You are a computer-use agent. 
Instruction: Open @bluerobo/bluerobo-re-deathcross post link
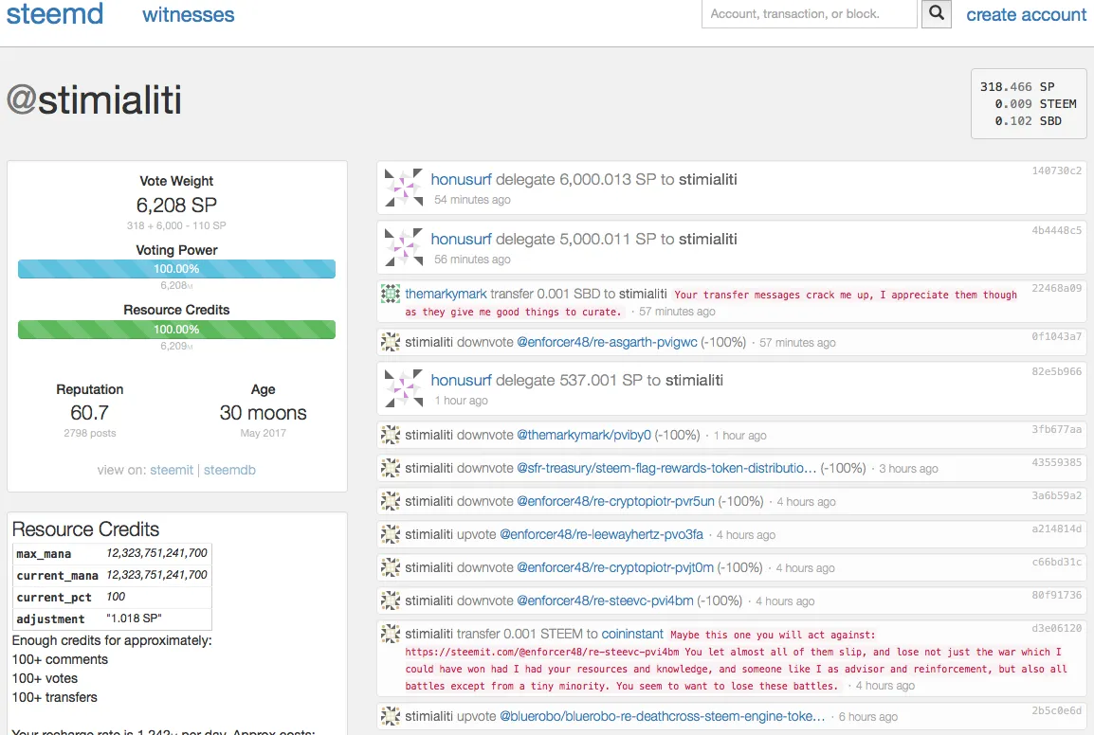coord(662,715)
